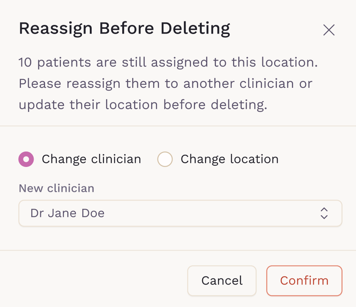
Task: Click the 'Change clinician' option label
Action: click(x=91, y=159)
